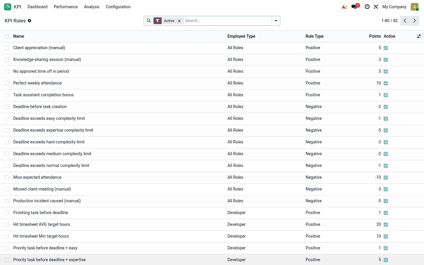
Task: Select the Perfect weekly attendance row checkbox
Action: (7, 83)
